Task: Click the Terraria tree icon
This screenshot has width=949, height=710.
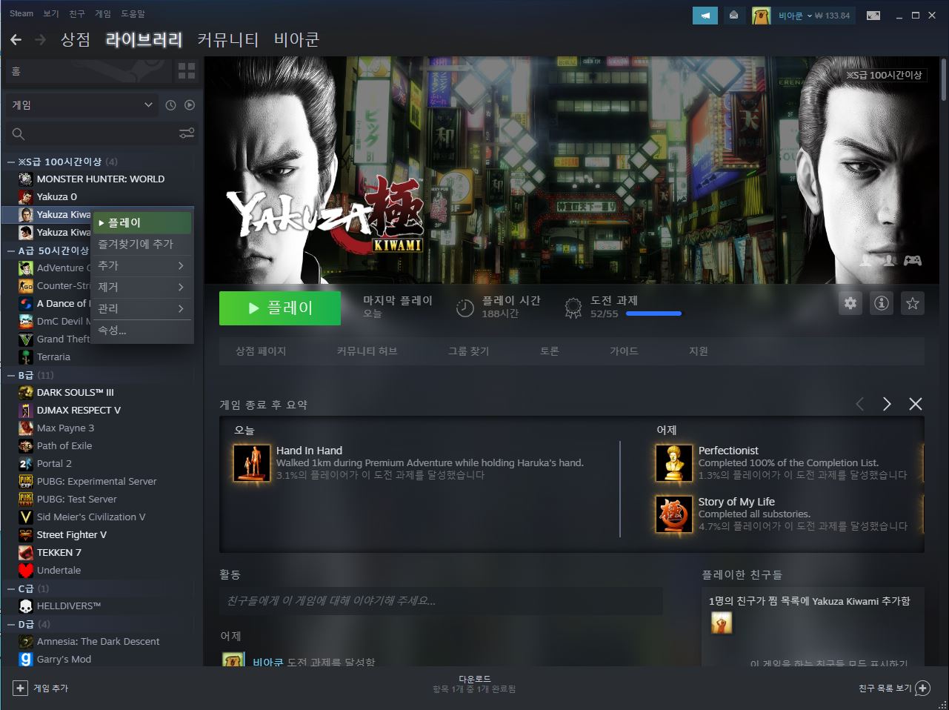Action: point(26,356)
